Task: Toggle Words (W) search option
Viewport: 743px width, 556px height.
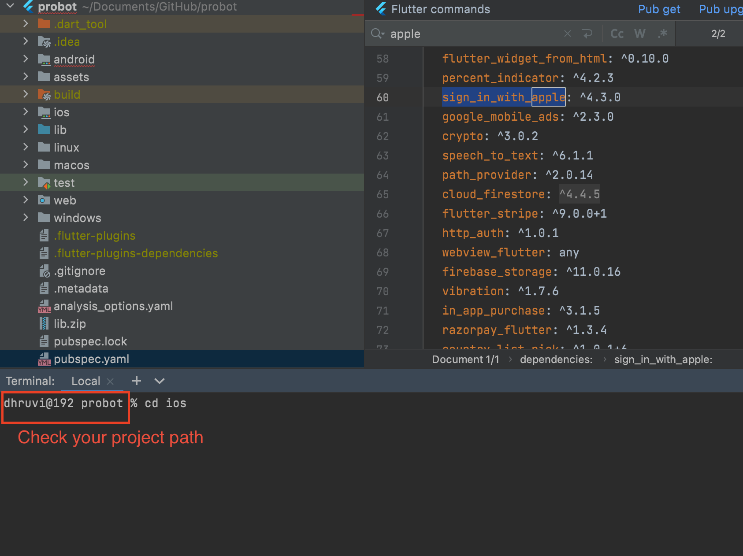Action: point(640,34)
